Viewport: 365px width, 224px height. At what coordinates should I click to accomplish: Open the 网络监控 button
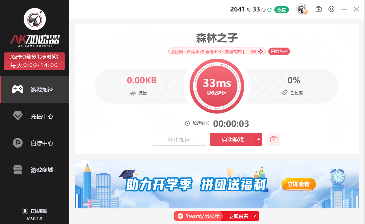(279, 51)
